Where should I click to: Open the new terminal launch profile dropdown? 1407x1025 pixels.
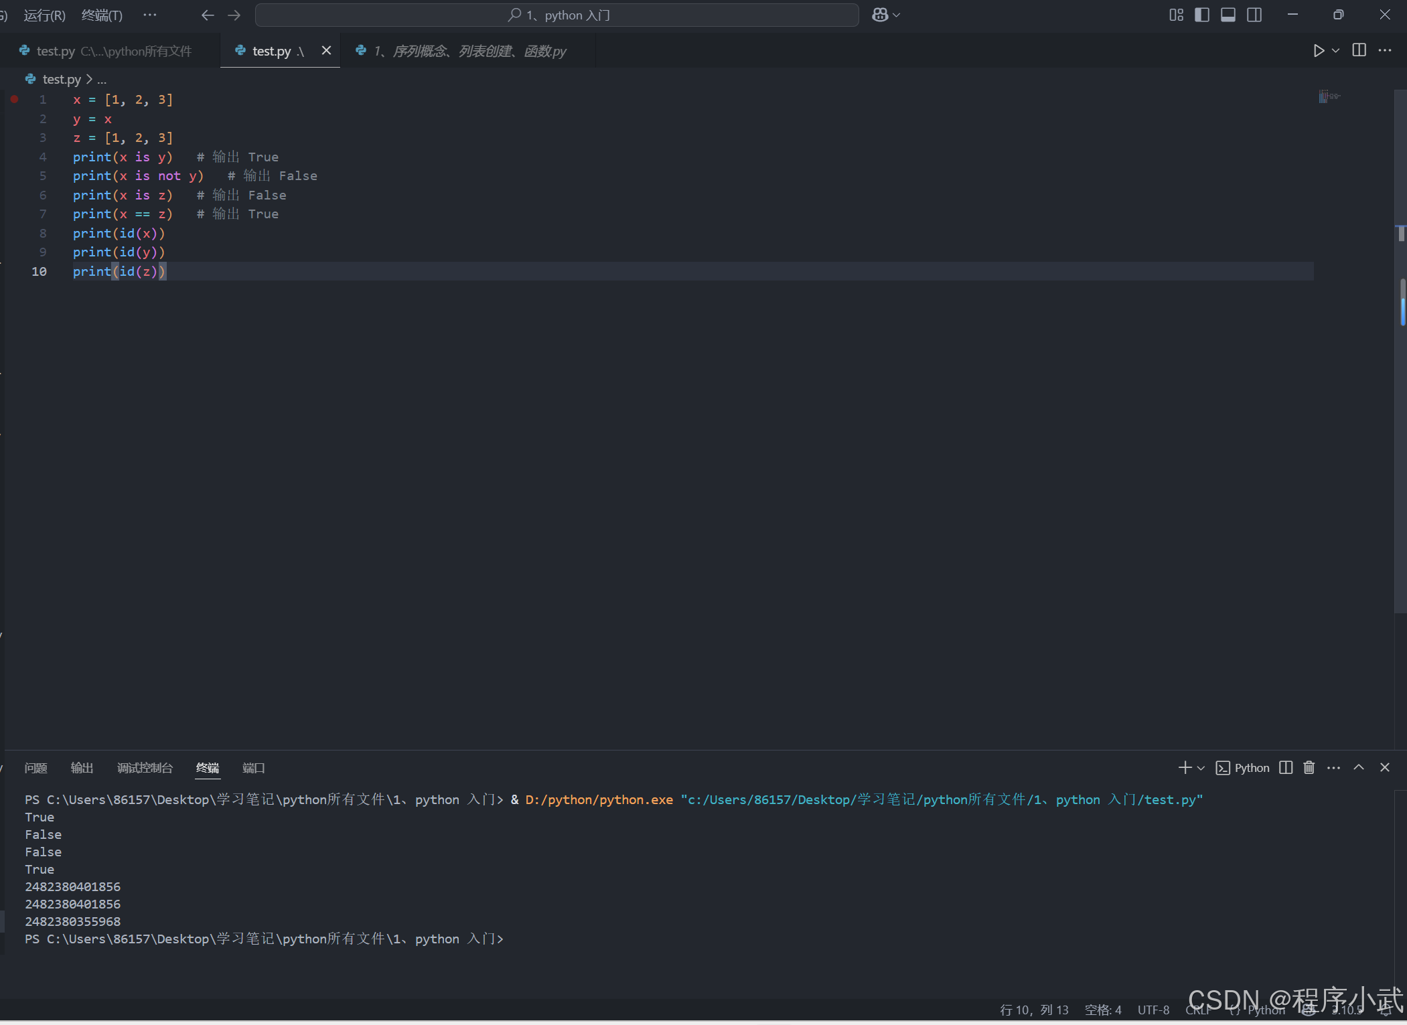[x=1201, y=768]
